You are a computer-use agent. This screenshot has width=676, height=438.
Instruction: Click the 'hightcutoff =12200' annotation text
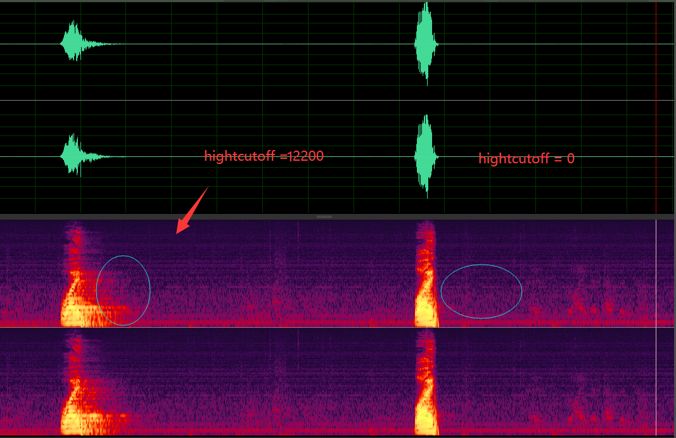(x=264, y=156)
